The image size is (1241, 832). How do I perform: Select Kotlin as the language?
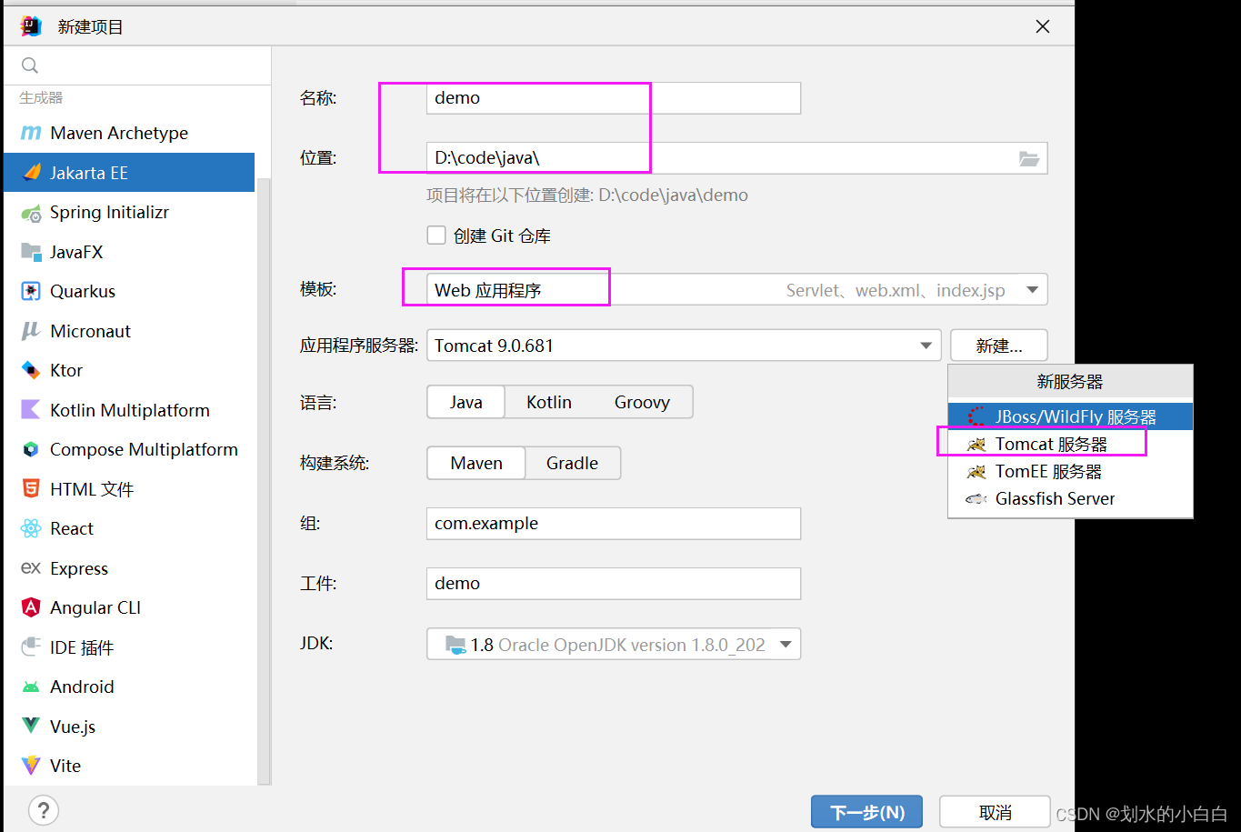coord(549,402)
